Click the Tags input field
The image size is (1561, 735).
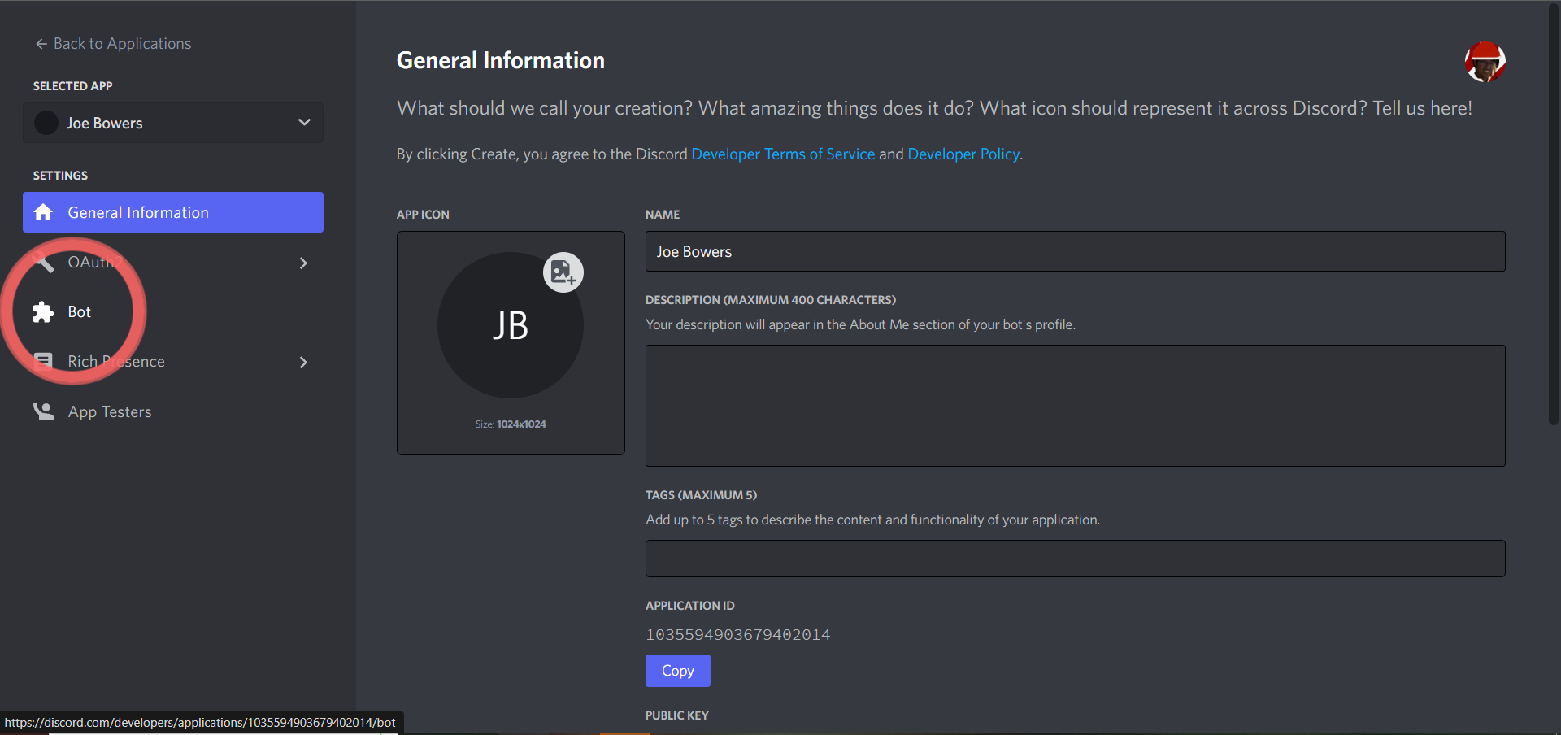(x=1075, y=559)
